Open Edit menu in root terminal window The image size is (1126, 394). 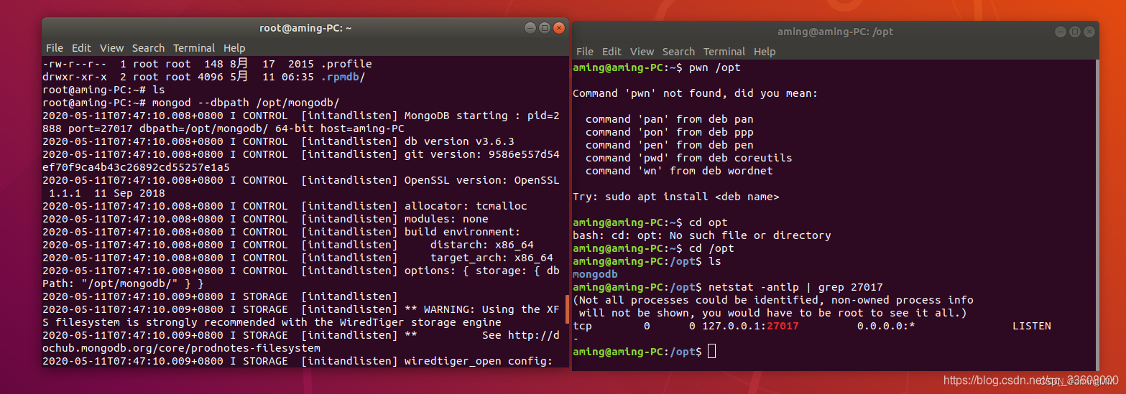click(81, 48)
